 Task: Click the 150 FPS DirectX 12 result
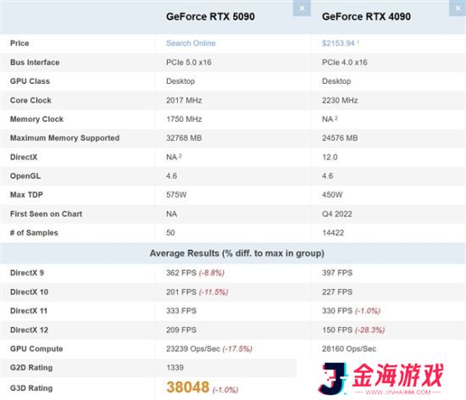point(337,330)
